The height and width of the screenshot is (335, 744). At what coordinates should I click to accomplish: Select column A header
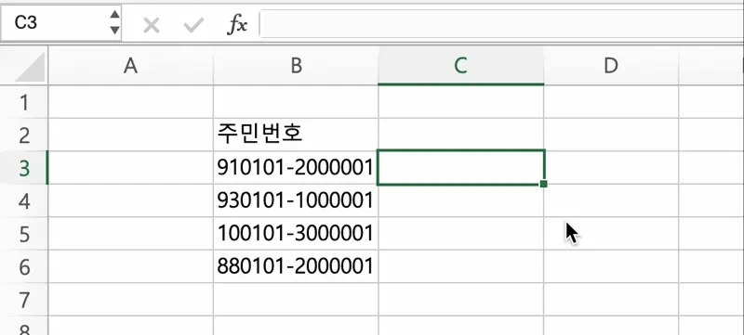130,66
